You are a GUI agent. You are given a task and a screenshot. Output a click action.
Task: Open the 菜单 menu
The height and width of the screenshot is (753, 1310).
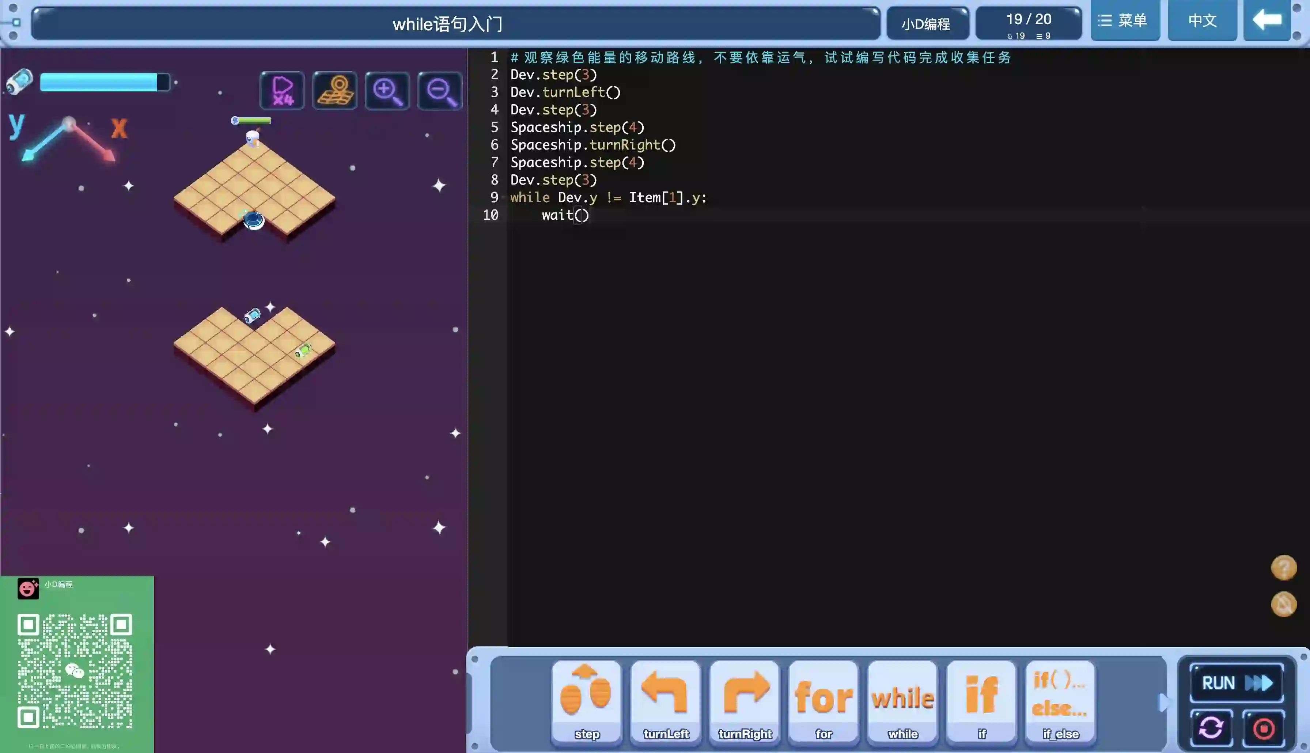pos(1125,21)
